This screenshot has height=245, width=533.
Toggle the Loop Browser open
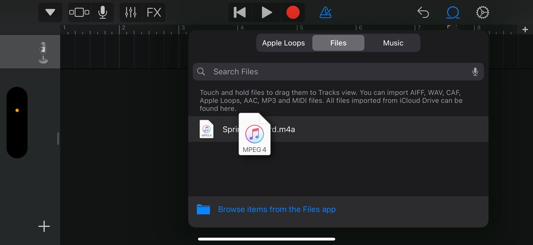[x=453, y=12]
